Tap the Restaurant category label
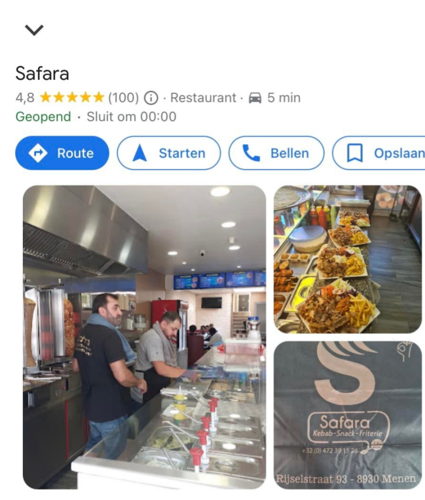The width and height of the screenshot is (425, 500). click(x=203, y=98)
